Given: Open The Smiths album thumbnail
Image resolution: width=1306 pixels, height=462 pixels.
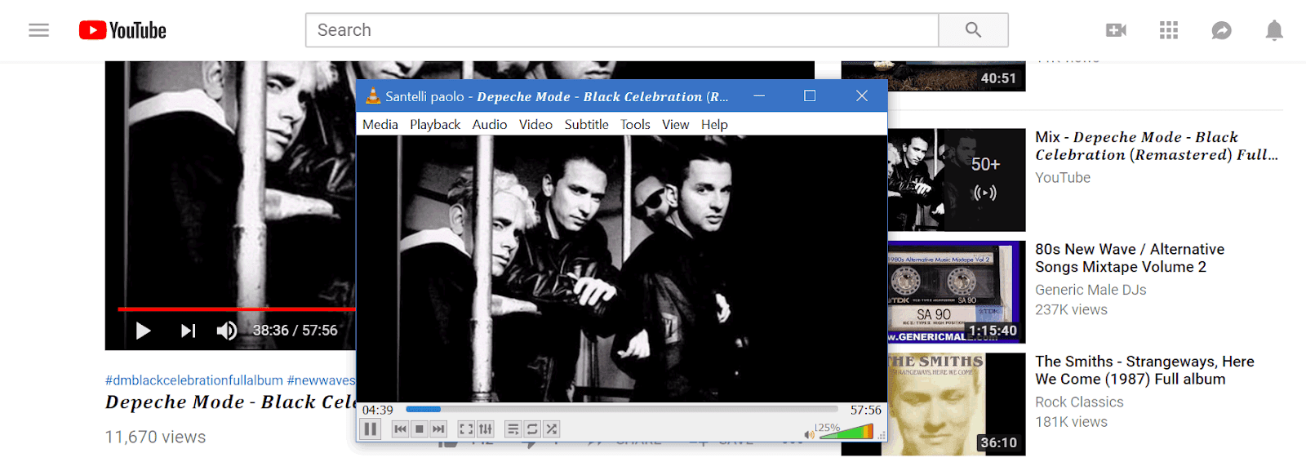Looking at the screenshot, I should point(957,404).
